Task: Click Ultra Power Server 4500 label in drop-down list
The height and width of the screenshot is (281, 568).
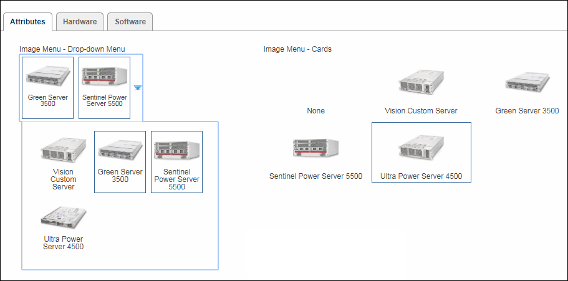Action: tap(63, 243)
